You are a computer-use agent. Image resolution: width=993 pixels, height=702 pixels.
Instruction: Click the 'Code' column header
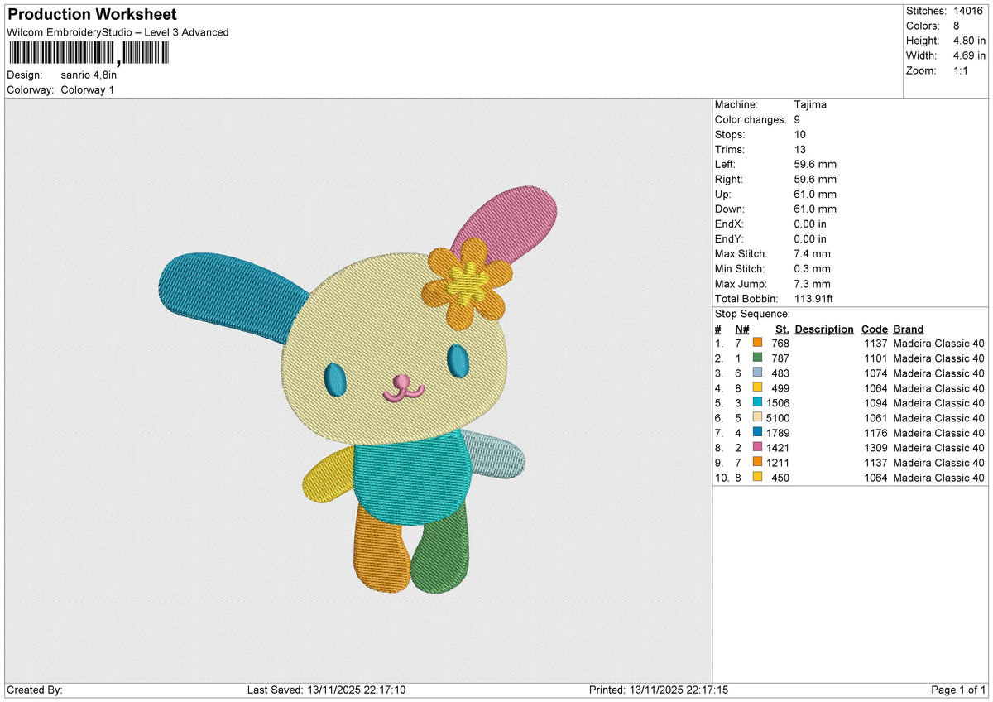tap(875, 329)
